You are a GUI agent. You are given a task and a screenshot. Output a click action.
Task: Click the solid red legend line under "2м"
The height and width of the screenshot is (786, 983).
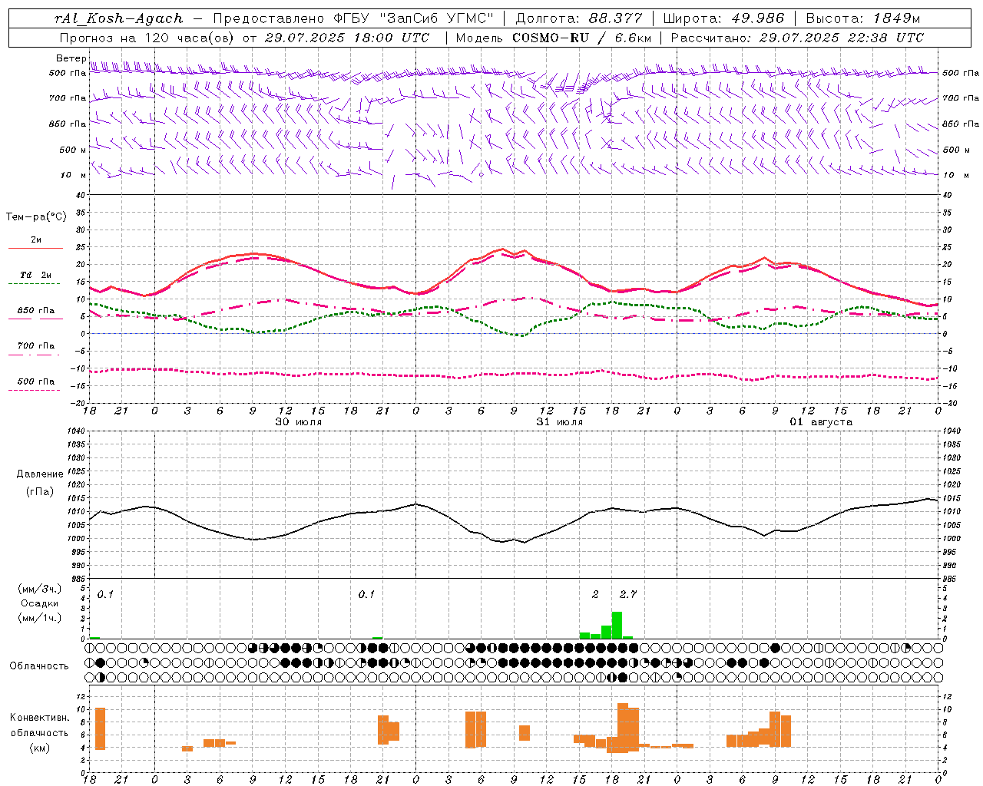coord(35,249)
